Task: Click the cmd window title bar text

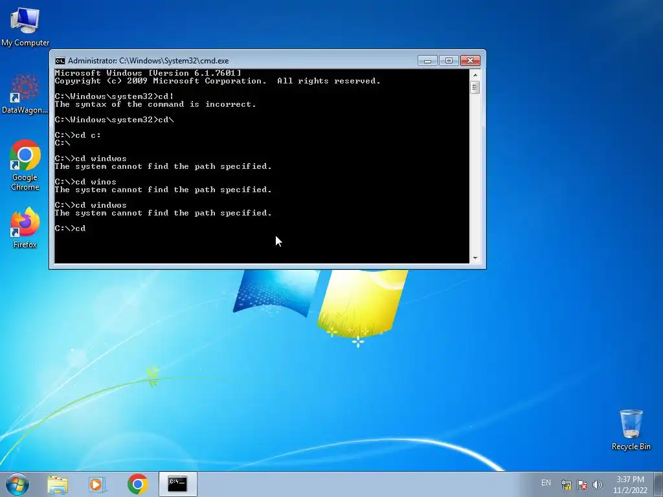Action: coord(148,61)
